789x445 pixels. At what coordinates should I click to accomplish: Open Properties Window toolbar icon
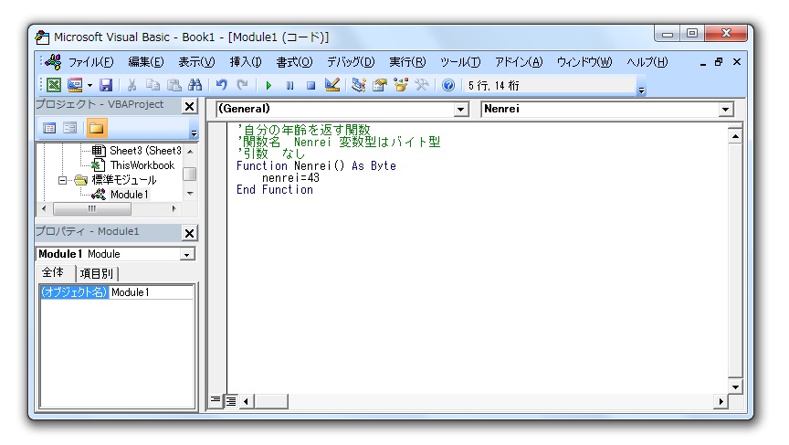click(379, 85)
